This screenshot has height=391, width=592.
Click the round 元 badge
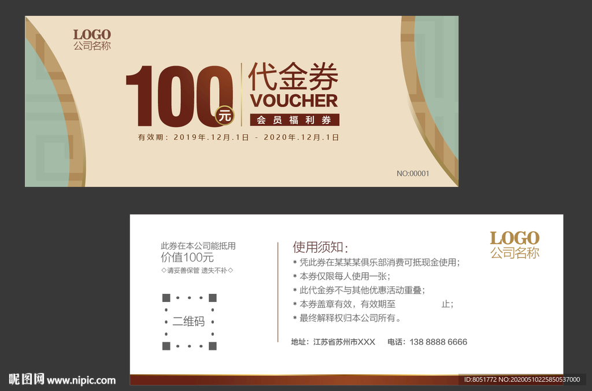point(224,115)
